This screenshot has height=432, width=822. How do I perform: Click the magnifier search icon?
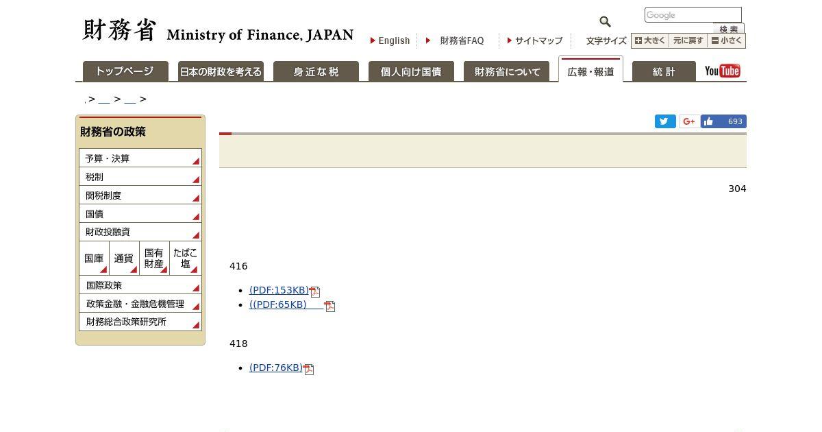[x=605, y=22]
